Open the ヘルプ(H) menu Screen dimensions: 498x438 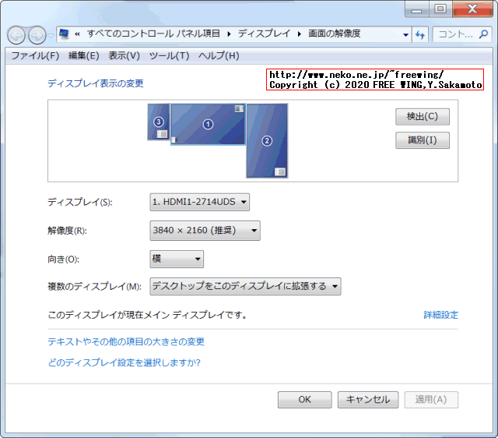point(219,55)
